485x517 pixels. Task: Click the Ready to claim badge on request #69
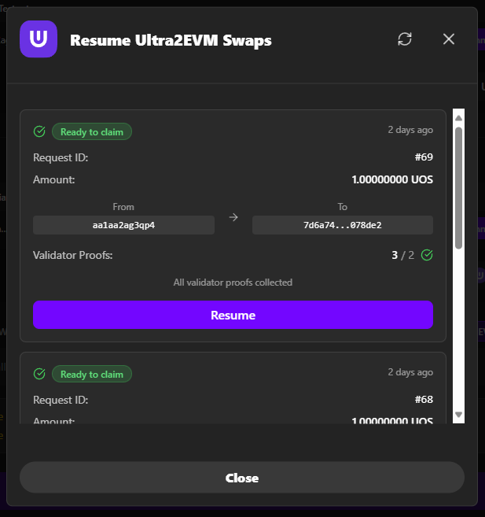click(x=92, y=131)
